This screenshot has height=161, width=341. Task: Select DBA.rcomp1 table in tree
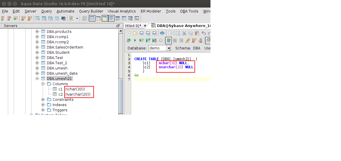point(58,37)
